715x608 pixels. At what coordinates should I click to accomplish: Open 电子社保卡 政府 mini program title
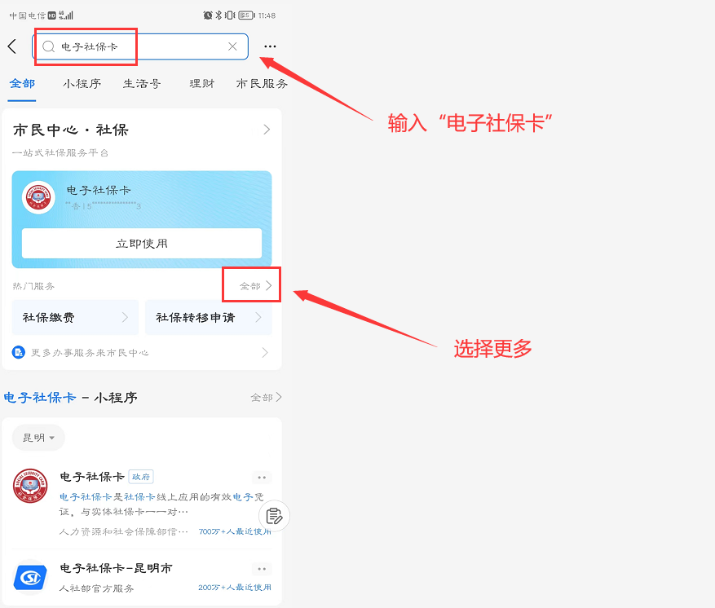[x=92, y=477]
